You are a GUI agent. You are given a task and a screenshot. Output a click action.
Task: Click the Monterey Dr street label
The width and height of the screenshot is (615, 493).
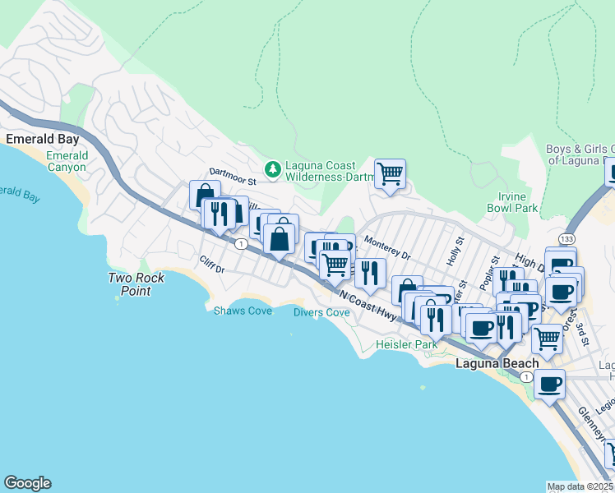coord(387,247)
